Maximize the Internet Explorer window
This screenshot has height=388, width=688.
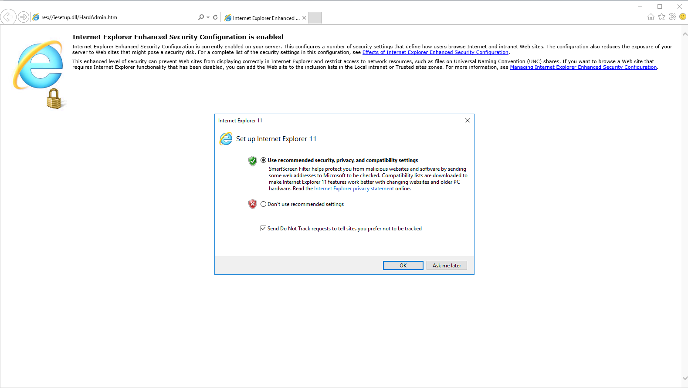coord(660,7)
